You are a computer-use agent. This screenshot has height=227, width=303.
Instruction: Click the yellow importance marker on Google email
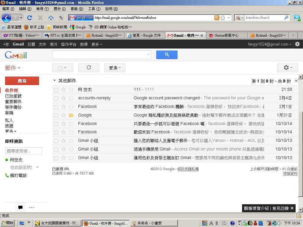71,115
